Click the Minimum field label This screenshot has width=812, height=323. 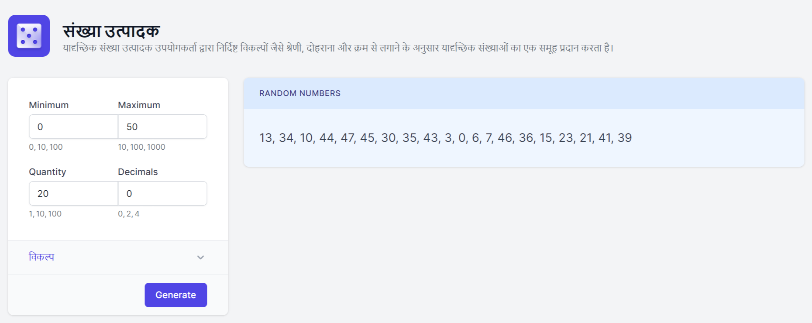pyautogui.click(x=49, y=105)
